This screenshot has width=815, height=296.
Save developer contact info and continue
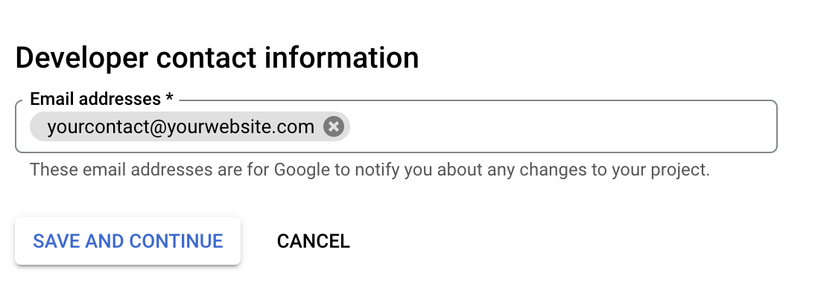[x=128, y=241]
